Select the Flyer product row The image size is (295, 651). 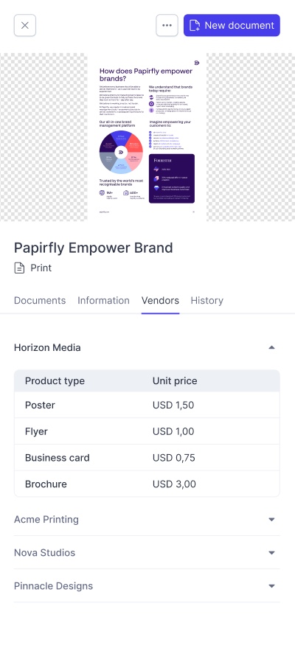(x=147, y=431)
